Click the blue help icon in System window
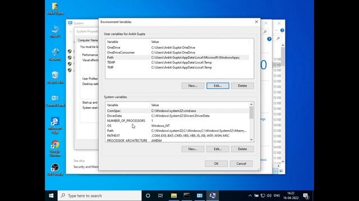This screenshot has height=201, width=359. [x=269, y=39]
